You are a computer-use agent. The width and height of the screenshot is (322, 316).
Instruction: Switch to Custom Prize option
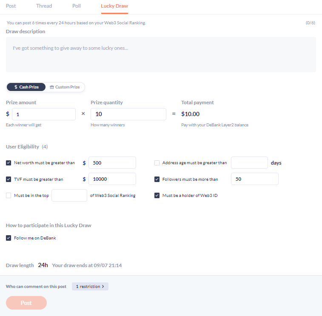coord(65,87)
